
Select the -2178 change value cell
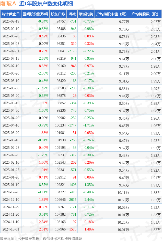(x=72, y=51)
